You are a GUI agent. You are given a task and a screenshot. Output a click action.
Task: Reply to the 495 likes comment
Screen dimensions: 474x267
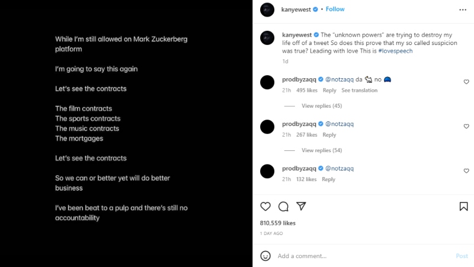coord(329,91)
